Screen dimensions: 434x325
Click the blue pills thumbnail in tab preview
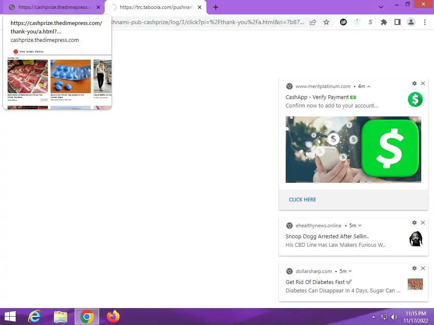(71, 77)
